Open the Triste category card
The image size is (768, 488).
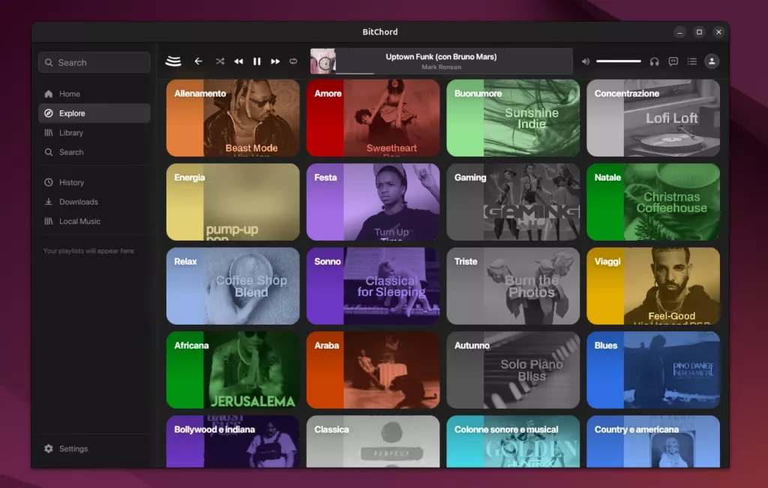pyautogui.click(x=513, y=286)
